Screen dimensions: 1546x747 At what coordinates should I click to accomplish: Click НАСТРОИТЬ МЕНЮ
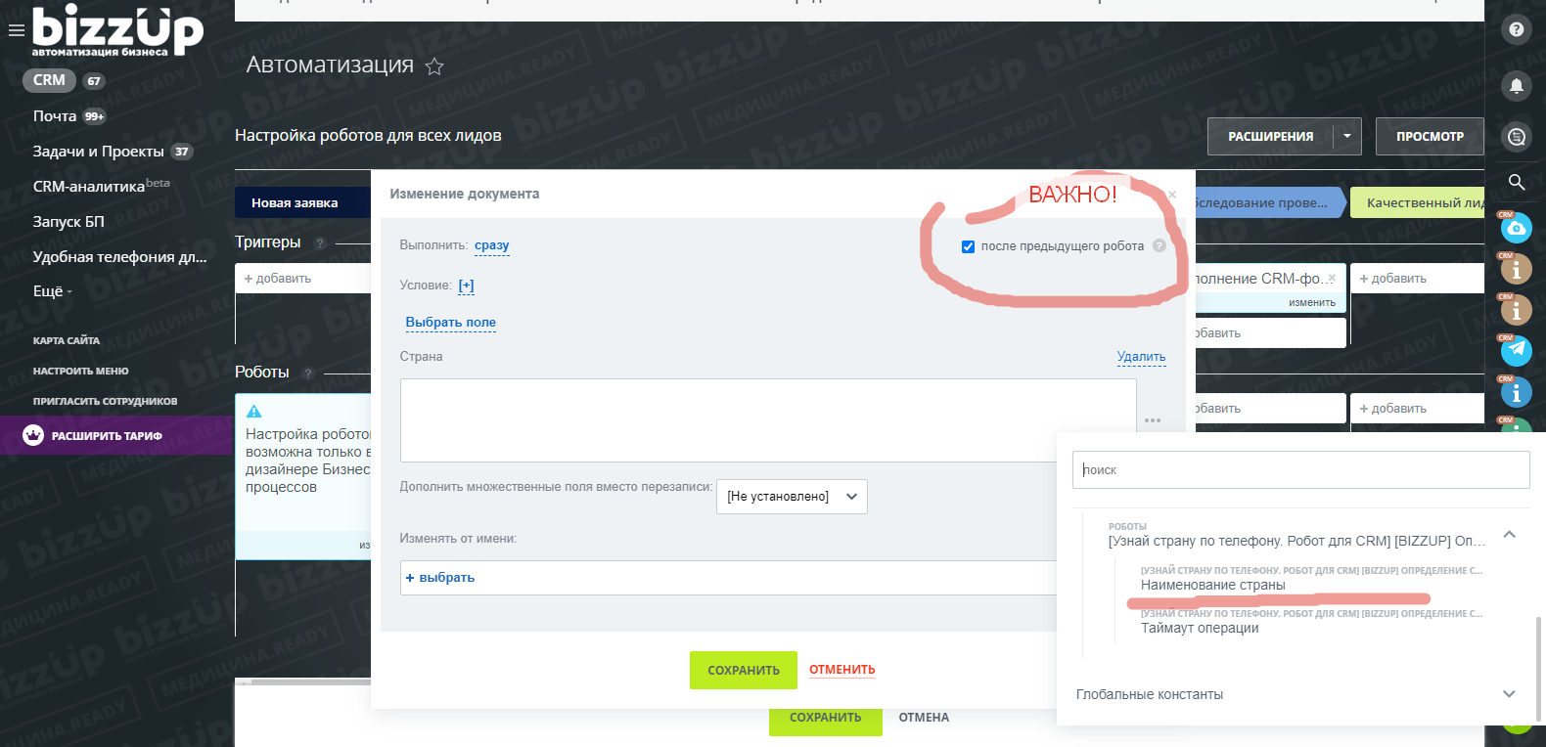click(81, 371)
